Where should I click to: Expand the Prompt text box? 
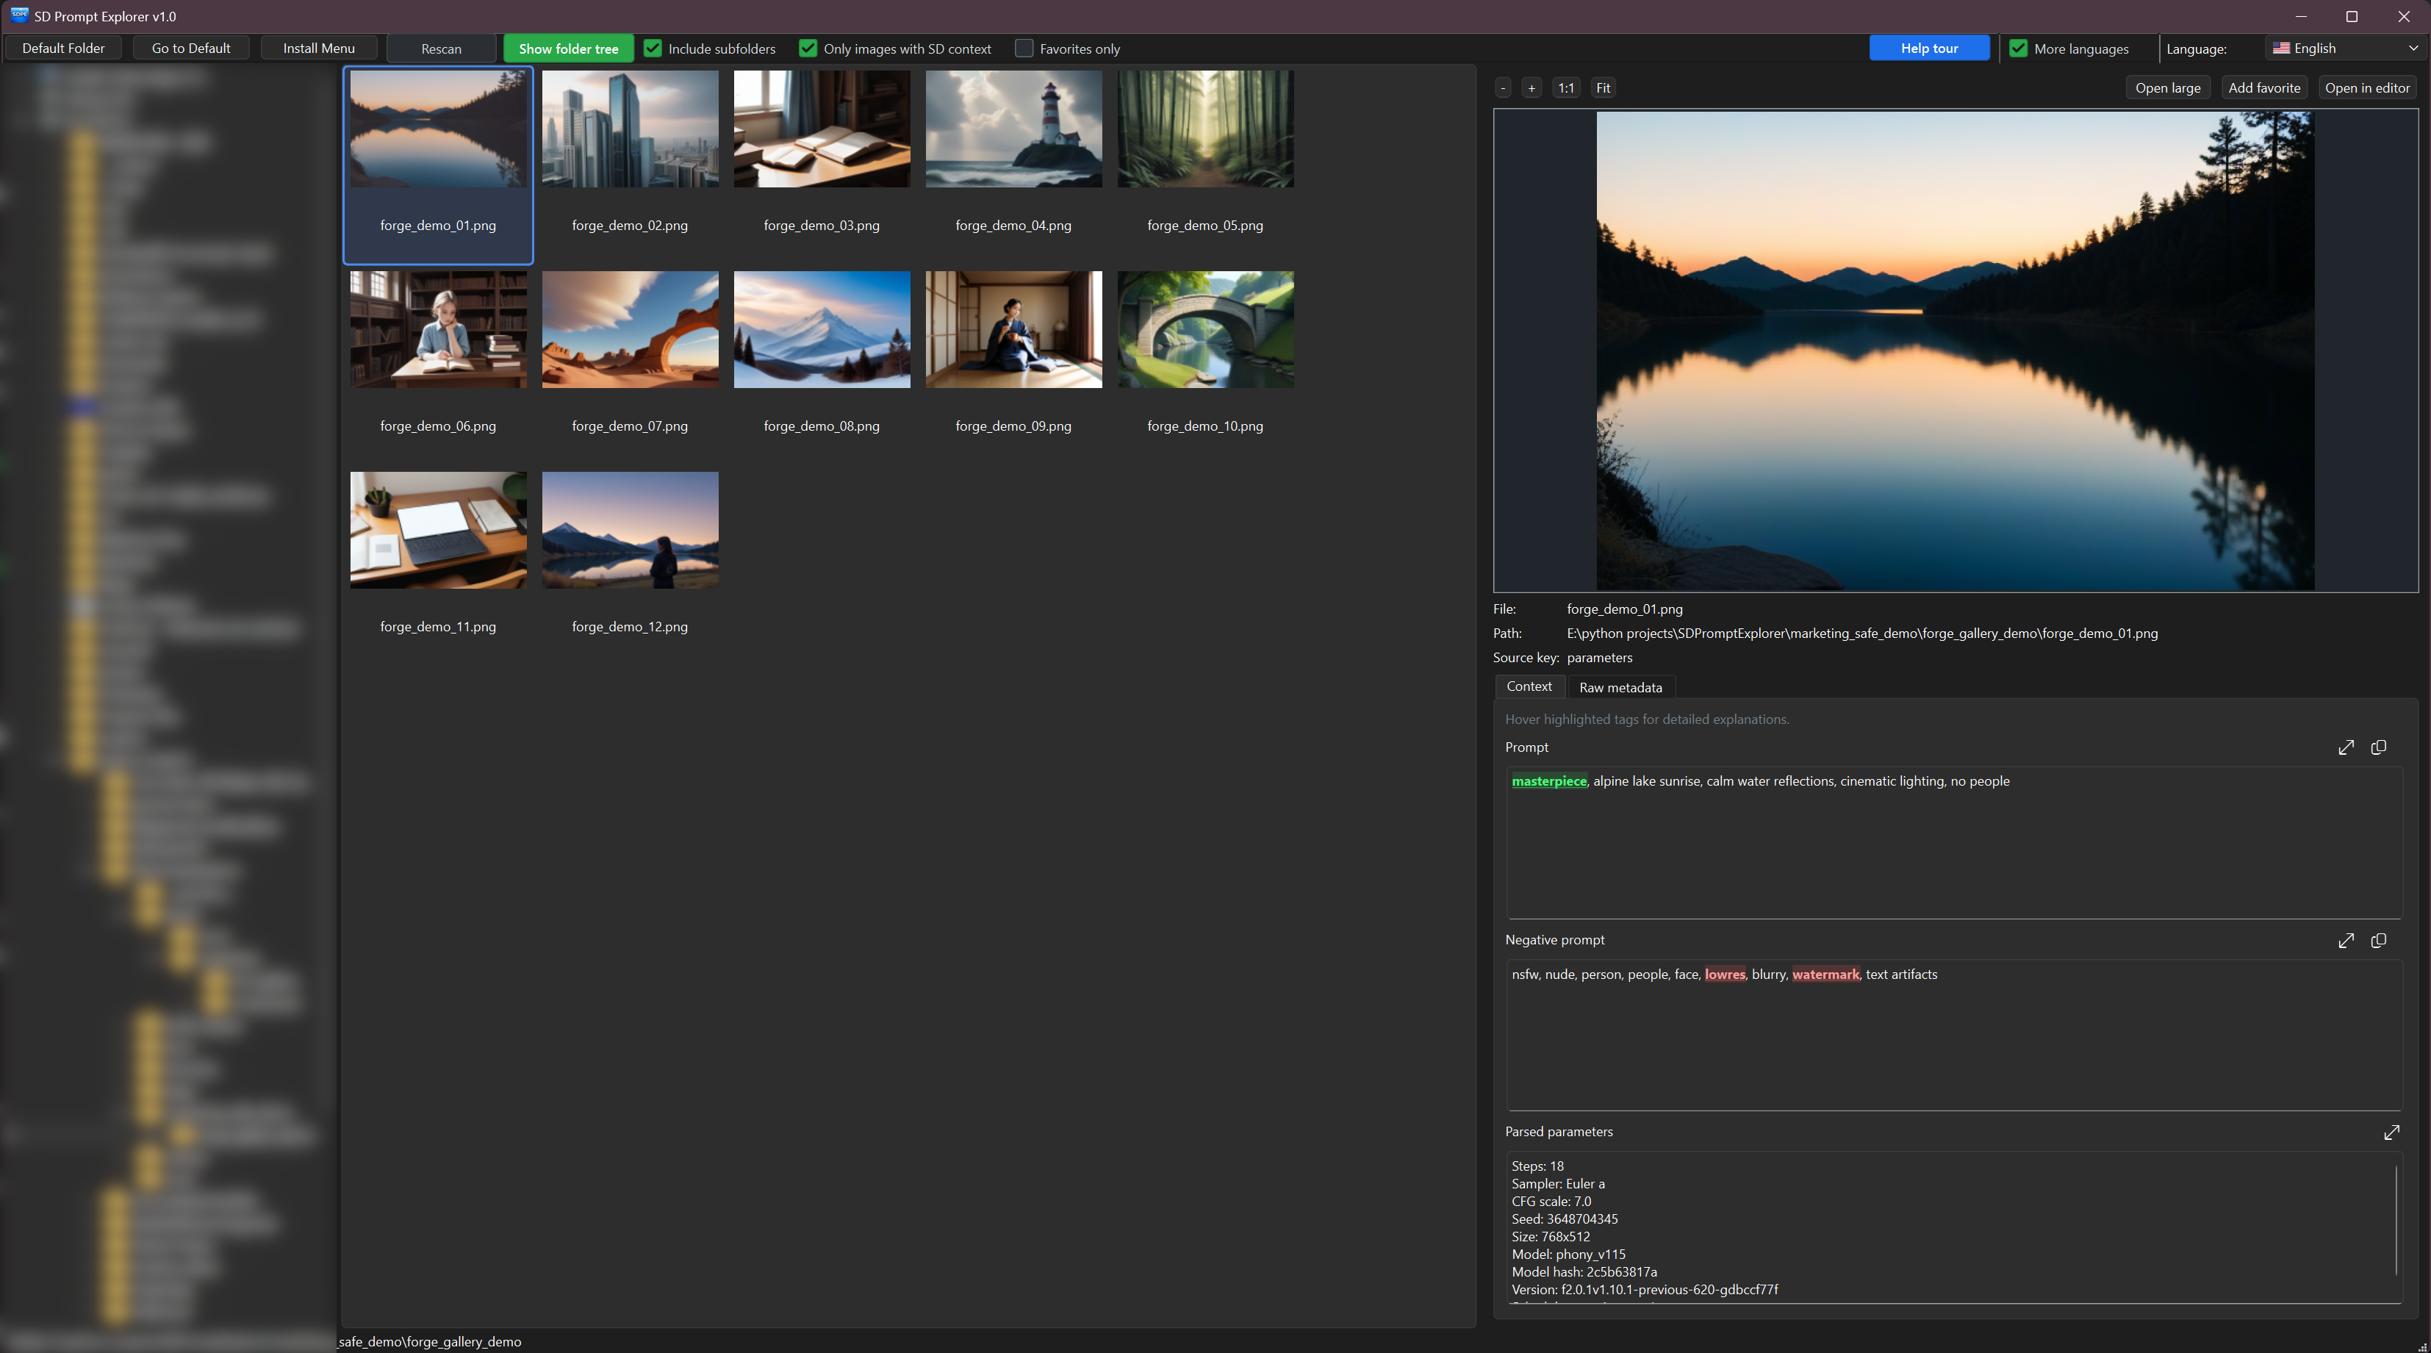pyautogui.click(x=2345, y=747)
